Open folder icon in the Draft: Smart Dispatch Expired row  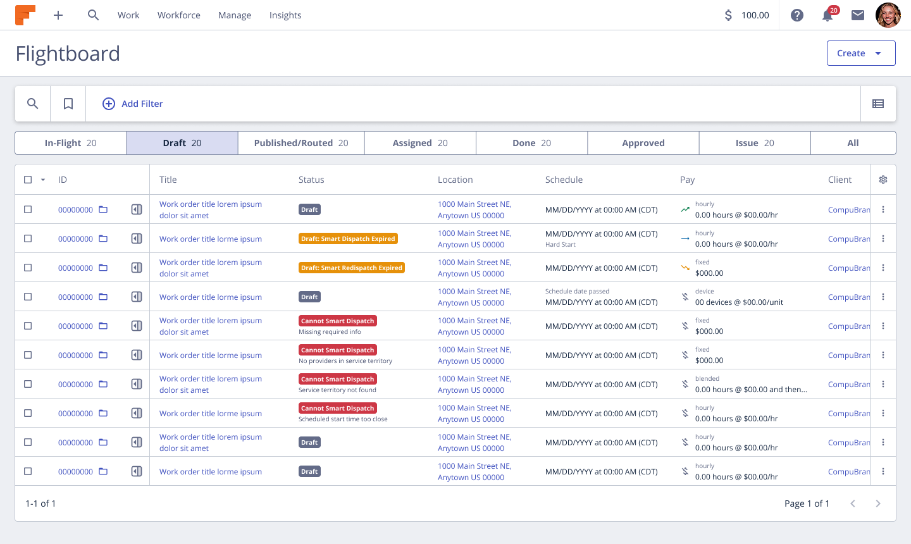[x=103, y=238]
